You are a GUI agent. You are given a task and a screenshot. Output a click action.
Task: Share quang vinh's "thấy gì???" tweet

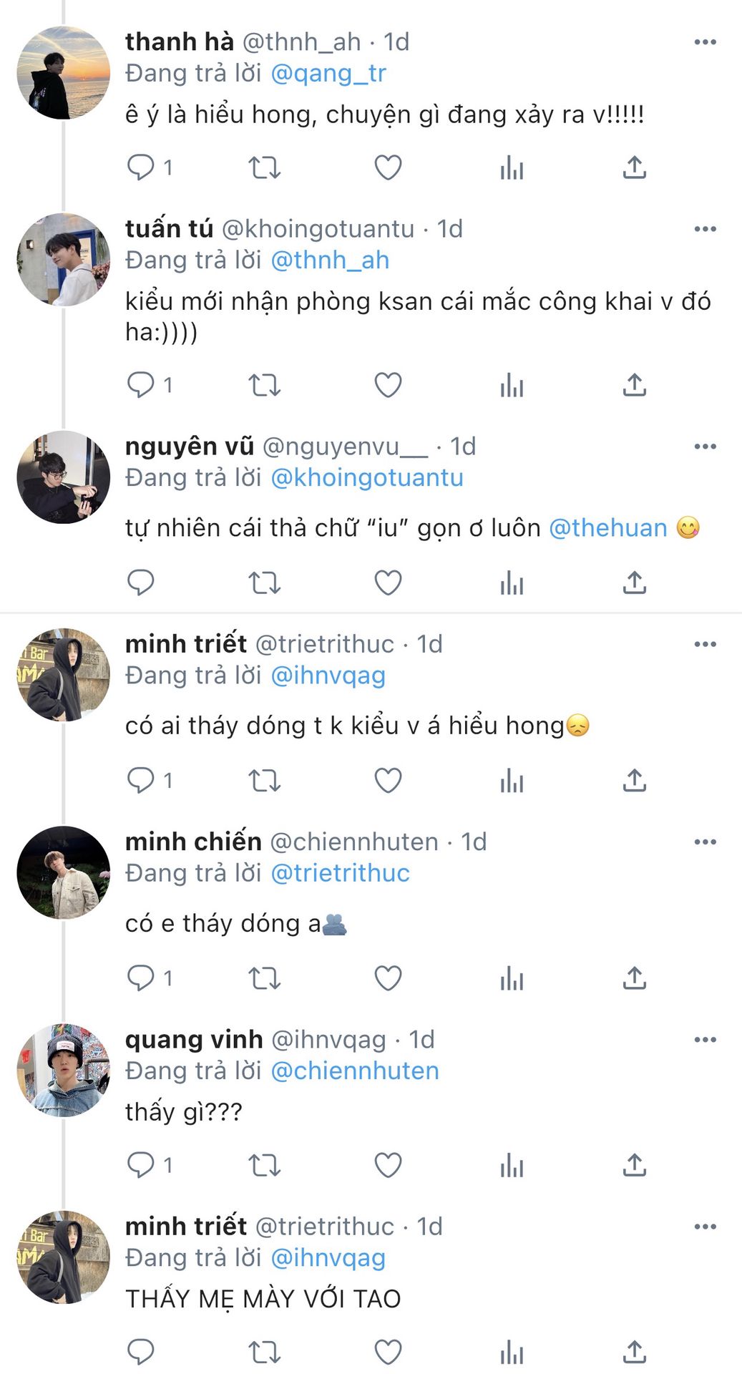click(x=635, y=1166)
